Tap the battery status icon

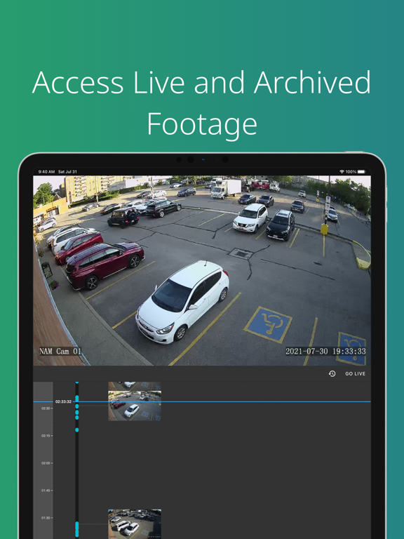[x=361, y=171]
